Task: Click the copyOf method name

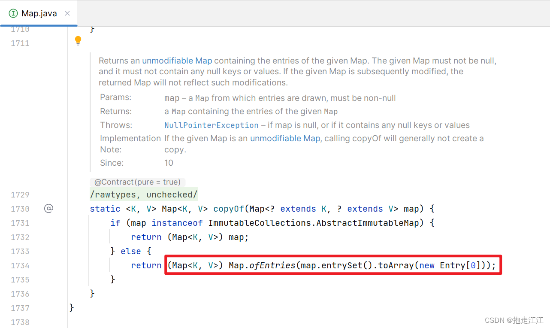Action: click(x=229, y=209)
